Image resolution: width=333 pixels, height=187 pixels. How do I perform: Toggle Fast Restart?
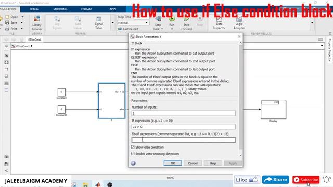click(x=128, y=29)
